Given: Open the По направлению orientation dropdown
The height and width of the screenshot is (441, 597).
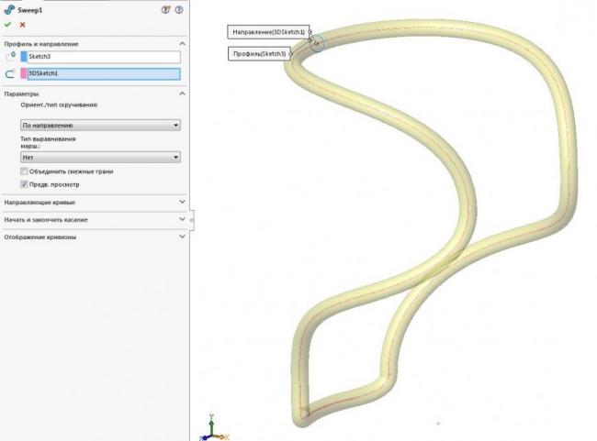Looking at the screenshot, I should [x=100, y=125].
